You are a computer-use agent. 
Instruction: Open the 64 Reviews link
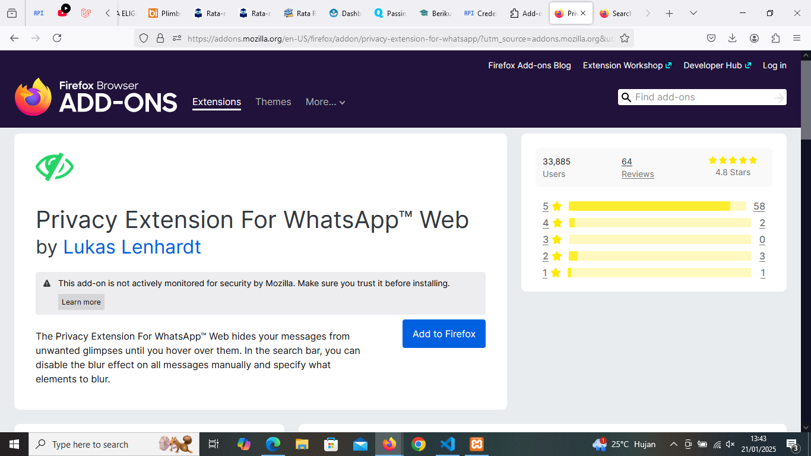click(x=638, y=167)
